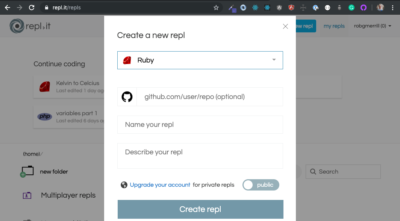Open the Grammarly extension icon
400x221 pixels.
[352, 8]
